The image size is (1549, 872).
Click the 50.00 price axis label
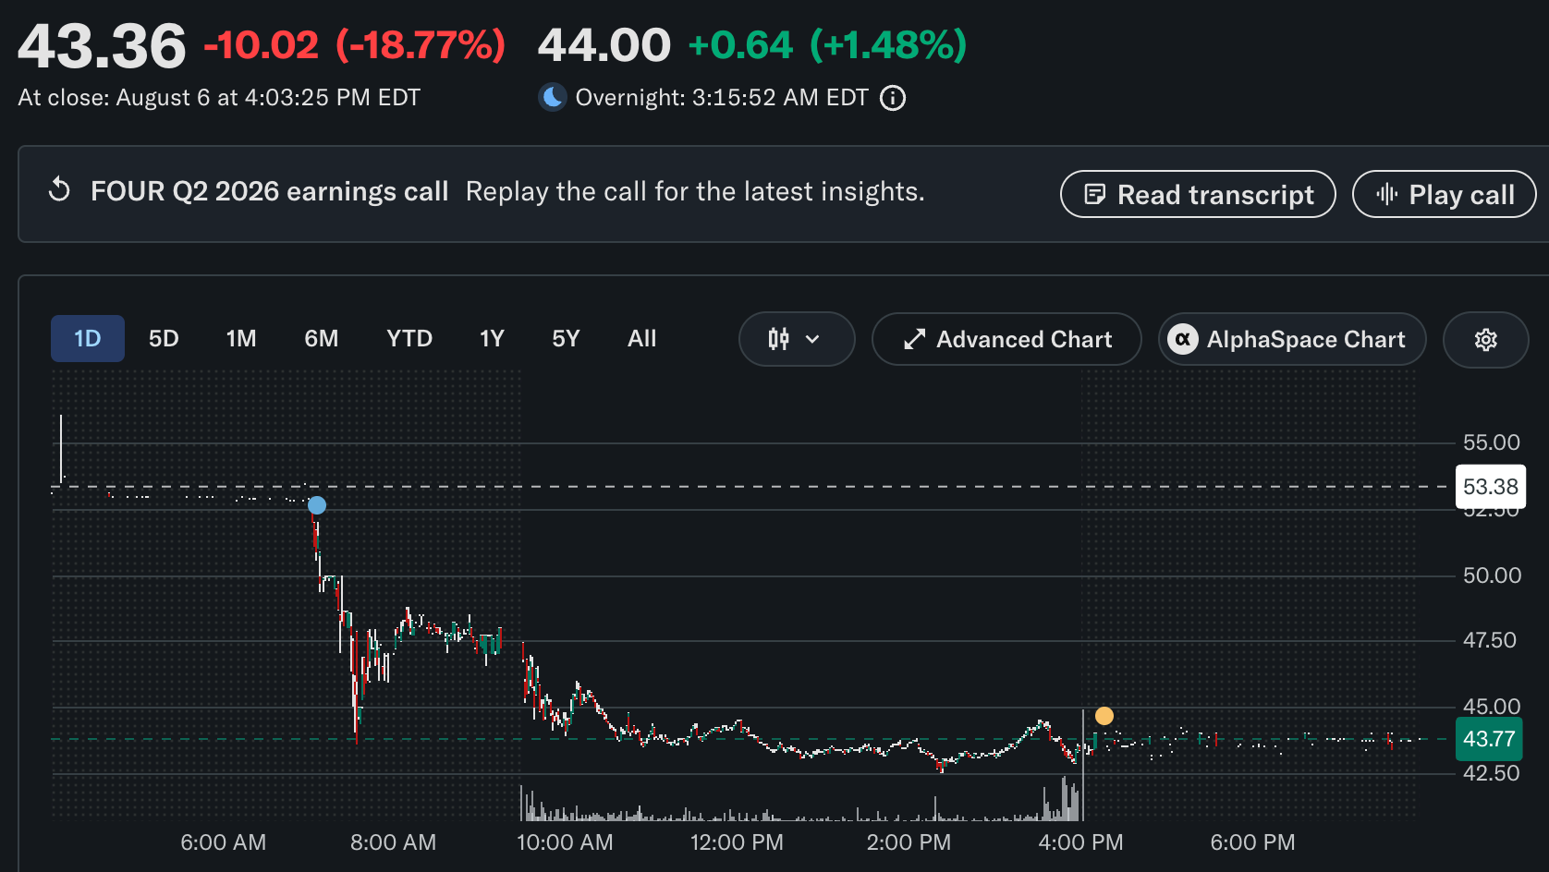point(1492,575)
